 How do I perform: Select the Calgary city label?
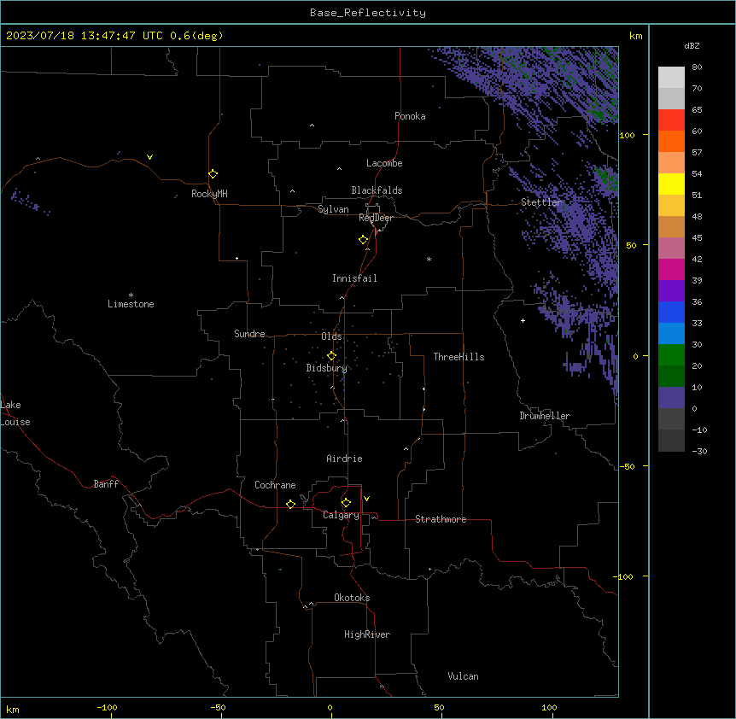tap(341, 515)
